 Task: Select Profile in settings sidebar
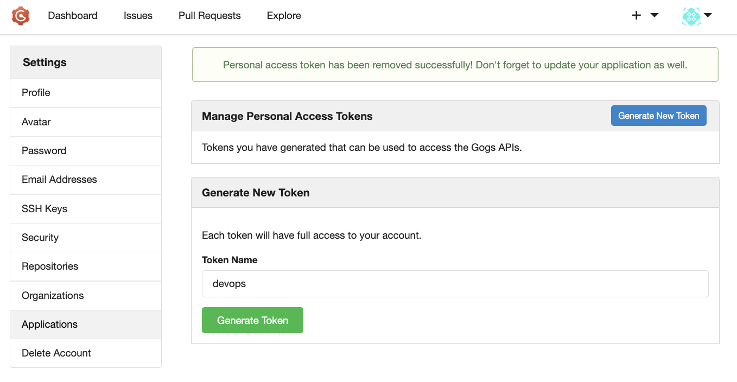coord(36,93)
